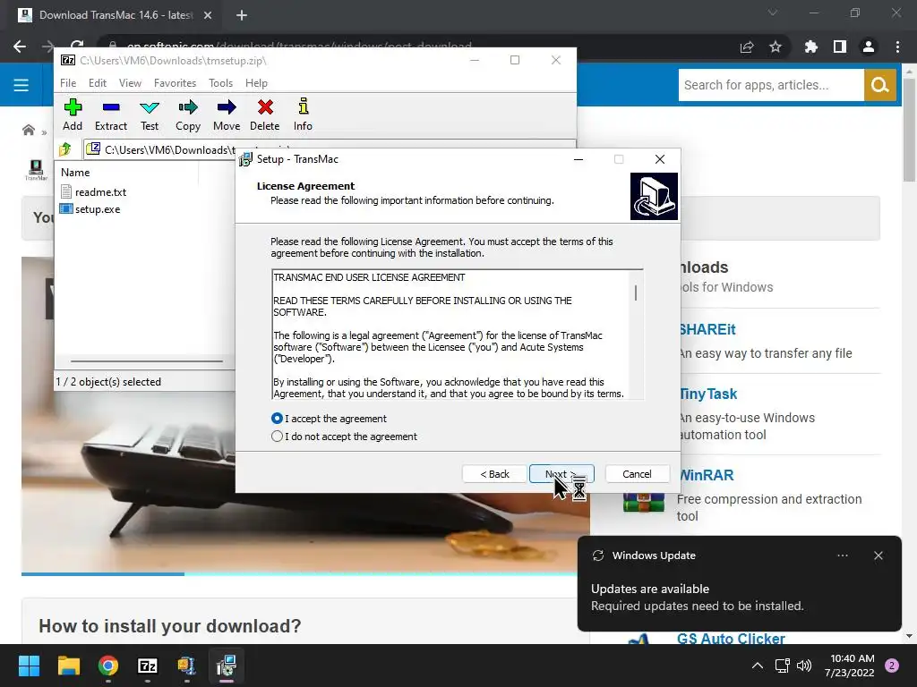Open the Edit menu in 7-Zip

click(x=97, y=83)
